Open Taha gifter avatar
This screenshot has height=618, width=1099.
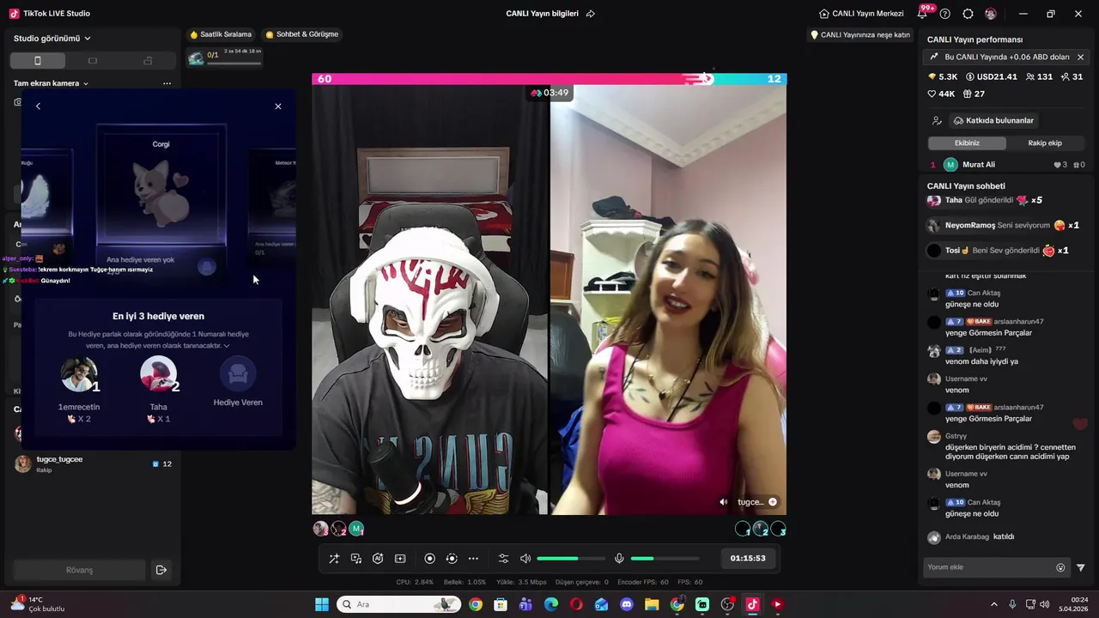[x=158, y=375]
